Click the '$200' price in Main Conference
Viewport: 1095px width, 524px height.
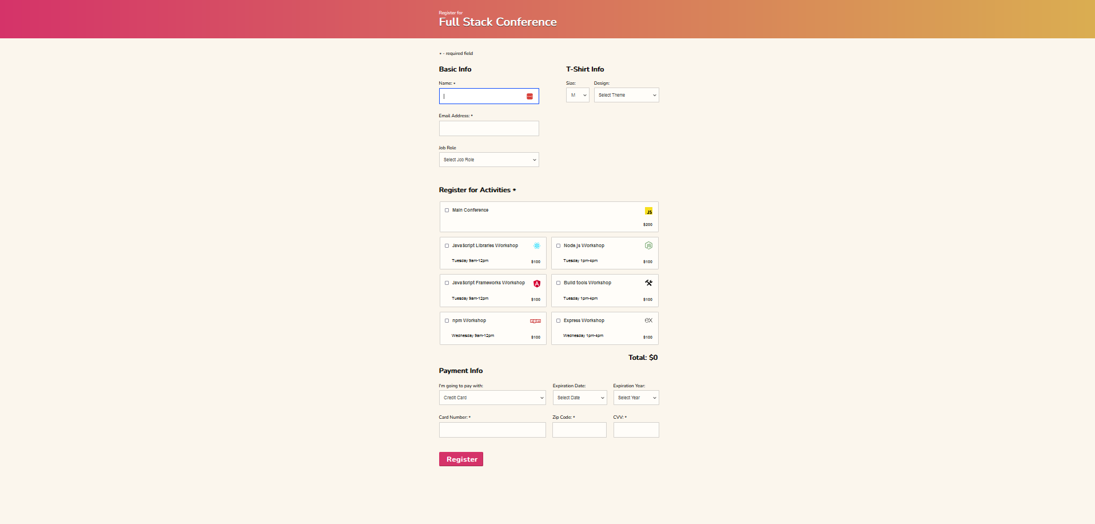(x=647, y=225)
